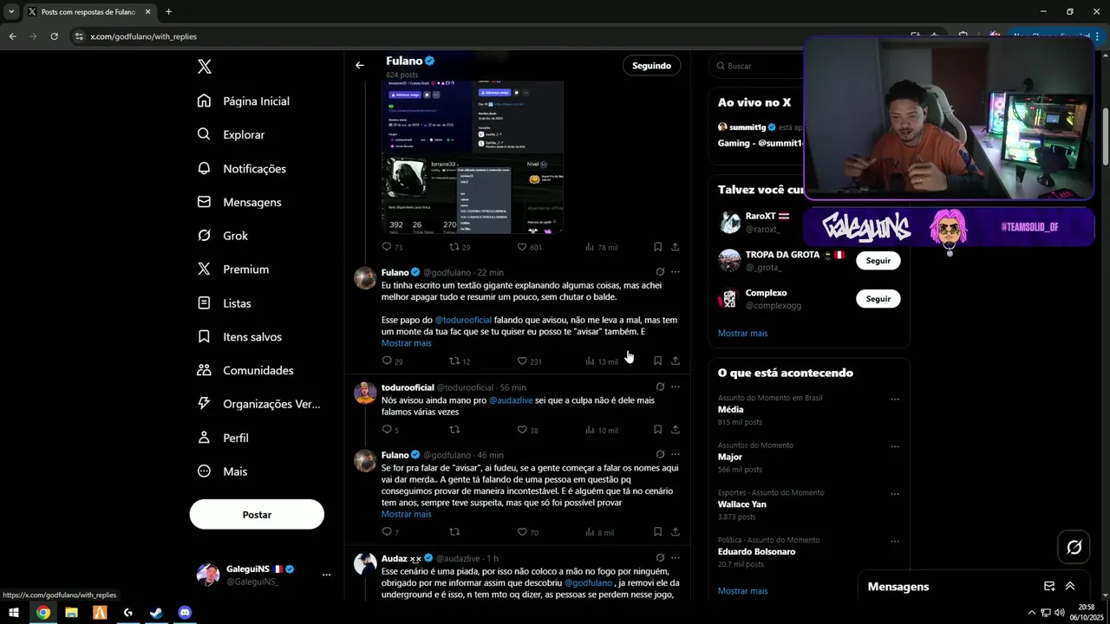Open more options on Audaz post
This screenshot has height=624, width=1110.
point(676,558)
